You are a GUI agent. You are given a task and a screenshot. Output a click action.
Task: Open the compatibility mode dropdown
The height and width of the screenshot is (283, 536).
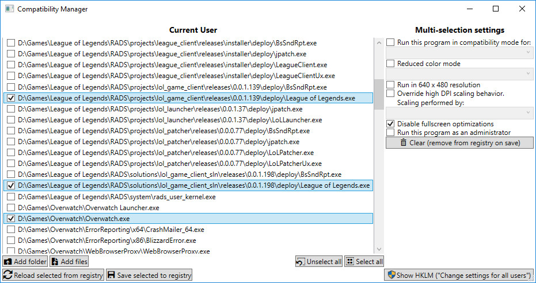point(459,52)
